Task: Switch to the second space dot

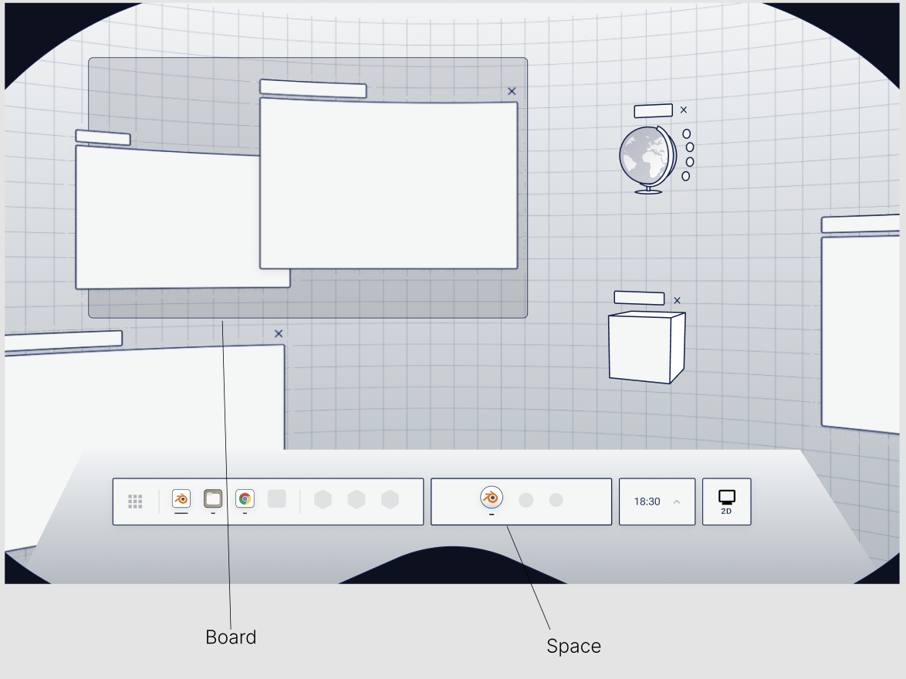Action: coord(526,500)
